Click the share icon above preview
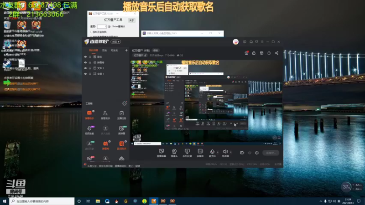Image resolution: width=365 pixels, height=205 pixels. (x=276, y=53)
